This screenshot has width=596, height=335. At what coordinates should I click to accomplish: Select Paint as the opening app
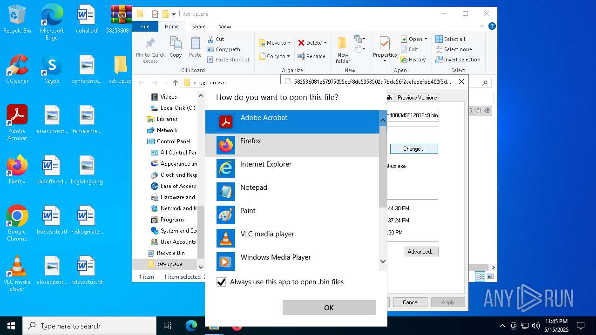(292, 215)
